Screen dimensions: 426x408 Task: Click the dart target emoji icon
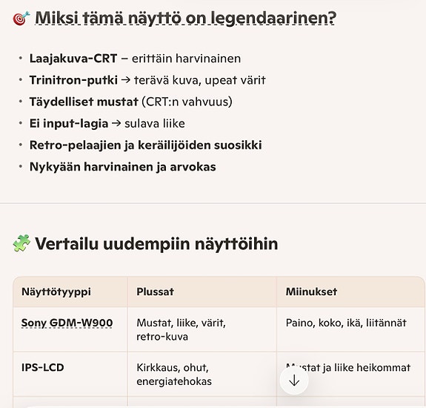(21, 19)
